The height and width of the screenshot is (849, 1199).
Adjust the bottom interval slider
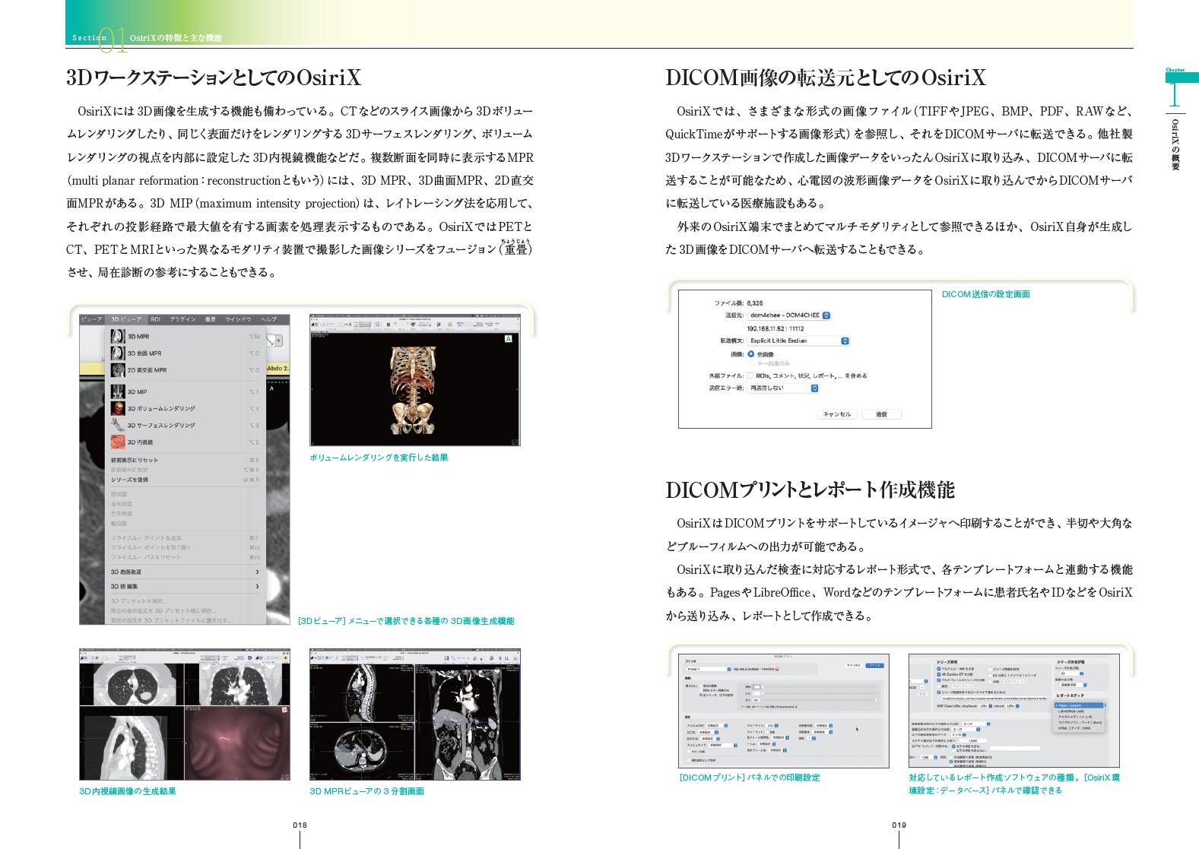pyautogui.click(x=820, y=700)
